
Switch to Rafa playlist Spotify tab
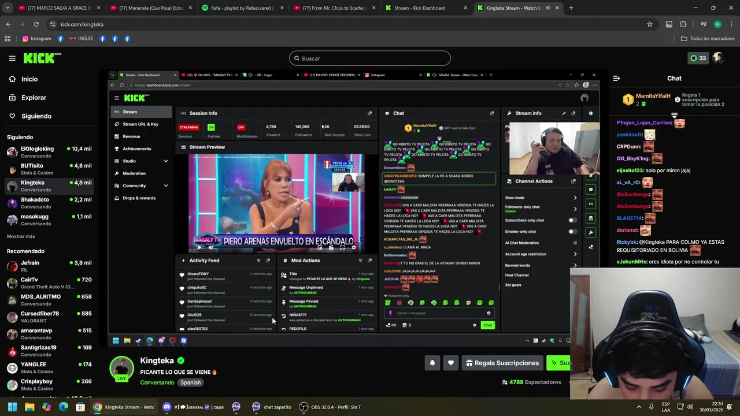point(242,8)
